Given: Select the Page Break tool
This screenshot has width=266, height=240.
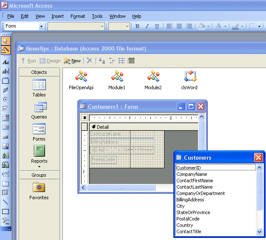Looking at the screenshot, I should (6, 174).
